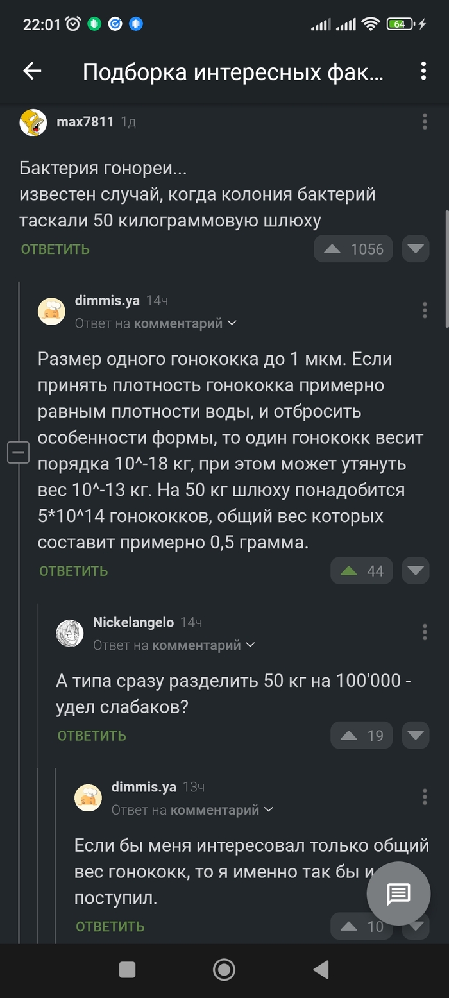Expand "Ответ на комментарий" under Nickelangelo
This screenshot has height=998, width=449.
click(174, 645)
